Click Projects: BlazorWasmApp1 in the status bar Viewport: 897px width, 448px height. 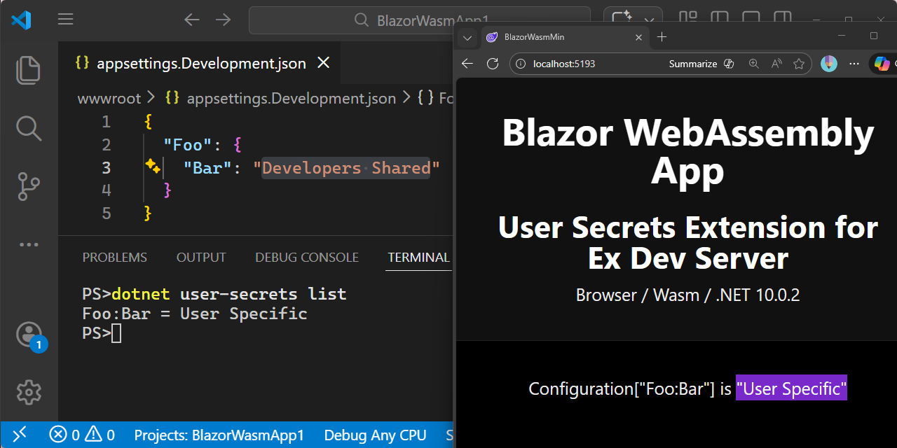click(x=219, y=435)
